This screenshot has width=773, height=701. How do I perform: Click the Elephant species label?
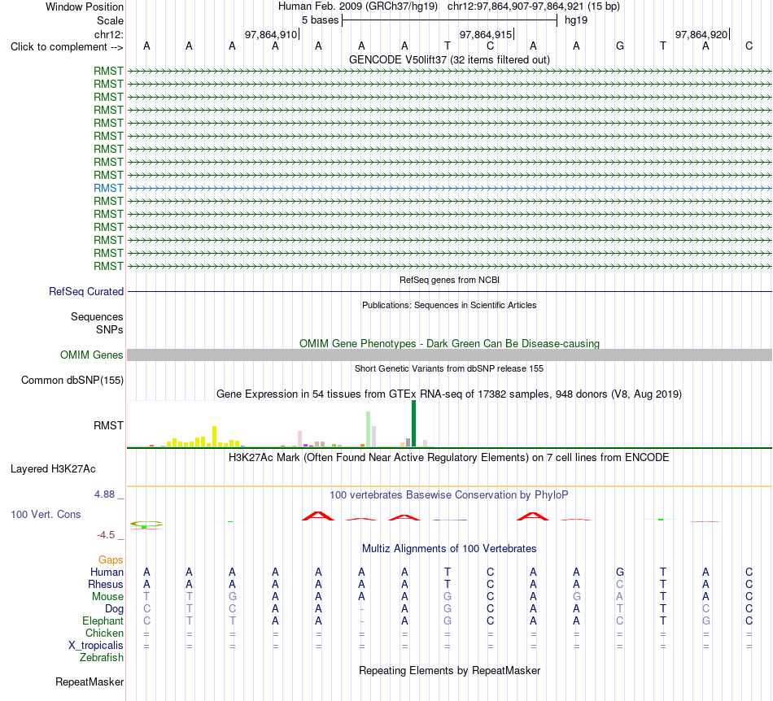point(103,620)
